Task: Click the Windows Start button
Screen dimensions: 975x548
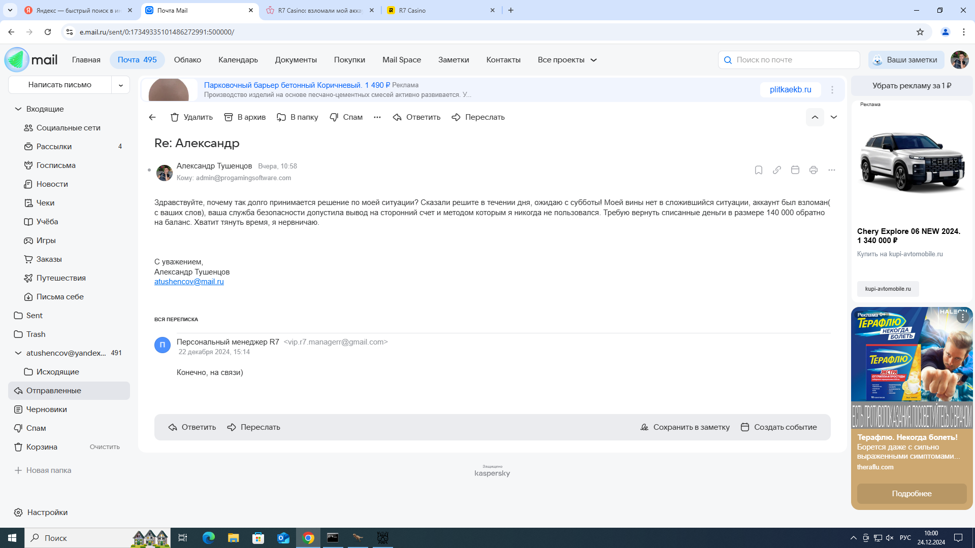Action: pyautogui.click(x=12, y=538)
